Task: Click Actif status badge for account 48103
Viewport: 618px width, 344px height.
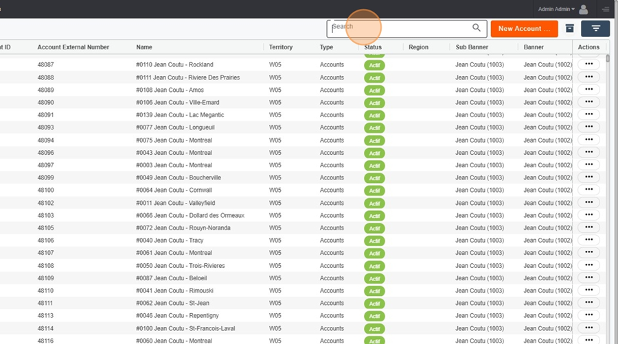Action: [x=374, y=216]
